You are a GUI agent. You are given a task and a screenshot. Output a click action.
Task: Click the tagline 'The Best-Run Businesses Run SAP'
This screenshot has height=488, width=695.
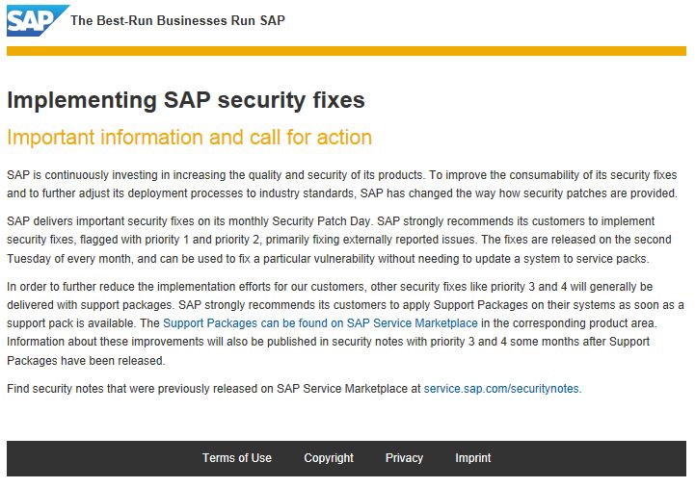point(177,20)
